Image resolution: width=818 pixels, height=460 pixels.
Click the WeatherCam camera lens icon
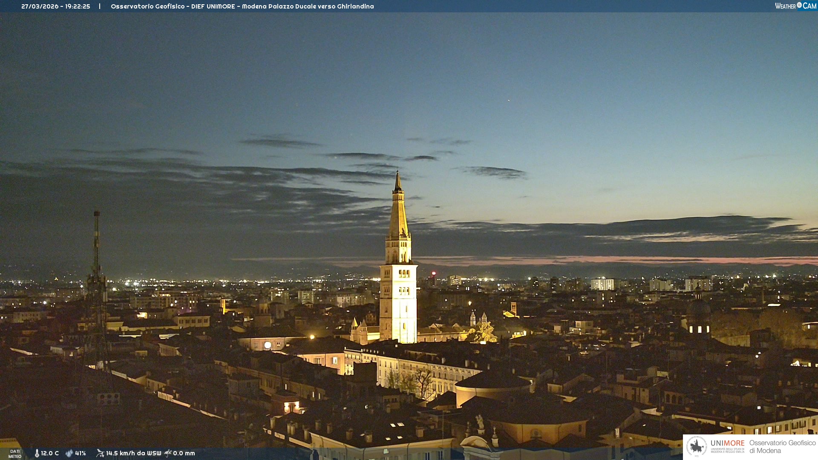[x=799, y=5]
